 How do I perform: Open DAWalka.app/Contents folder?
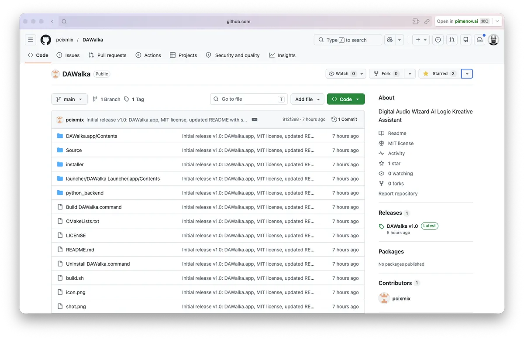[92, 136]
